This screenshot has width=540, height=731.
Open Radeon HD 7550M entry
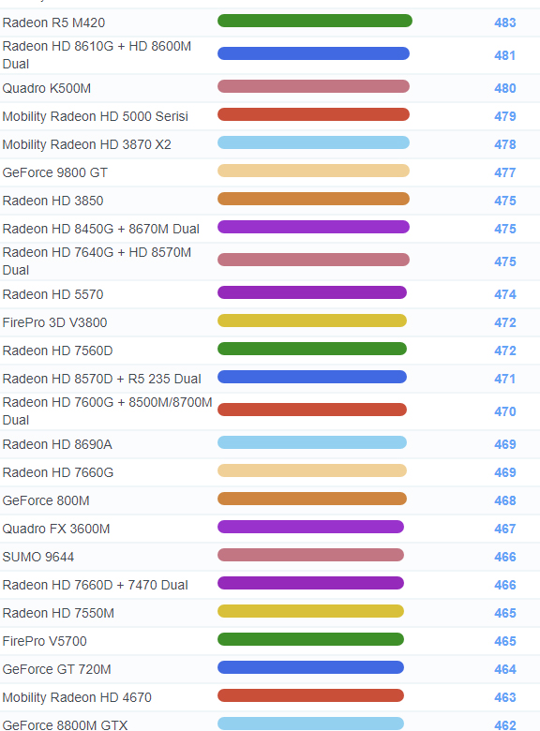pyautogui.click(x=58, y=613)
